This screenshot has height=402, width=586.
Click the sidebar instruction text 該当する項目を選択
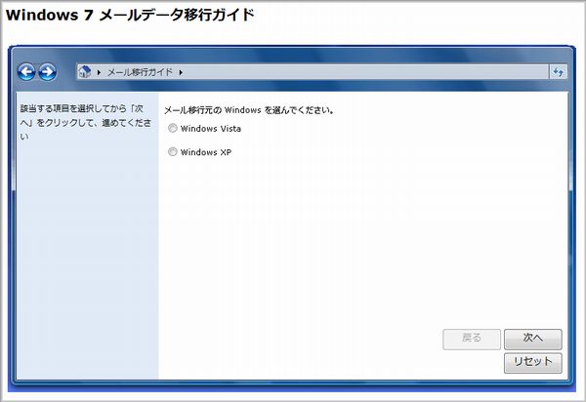click(86, 122)
